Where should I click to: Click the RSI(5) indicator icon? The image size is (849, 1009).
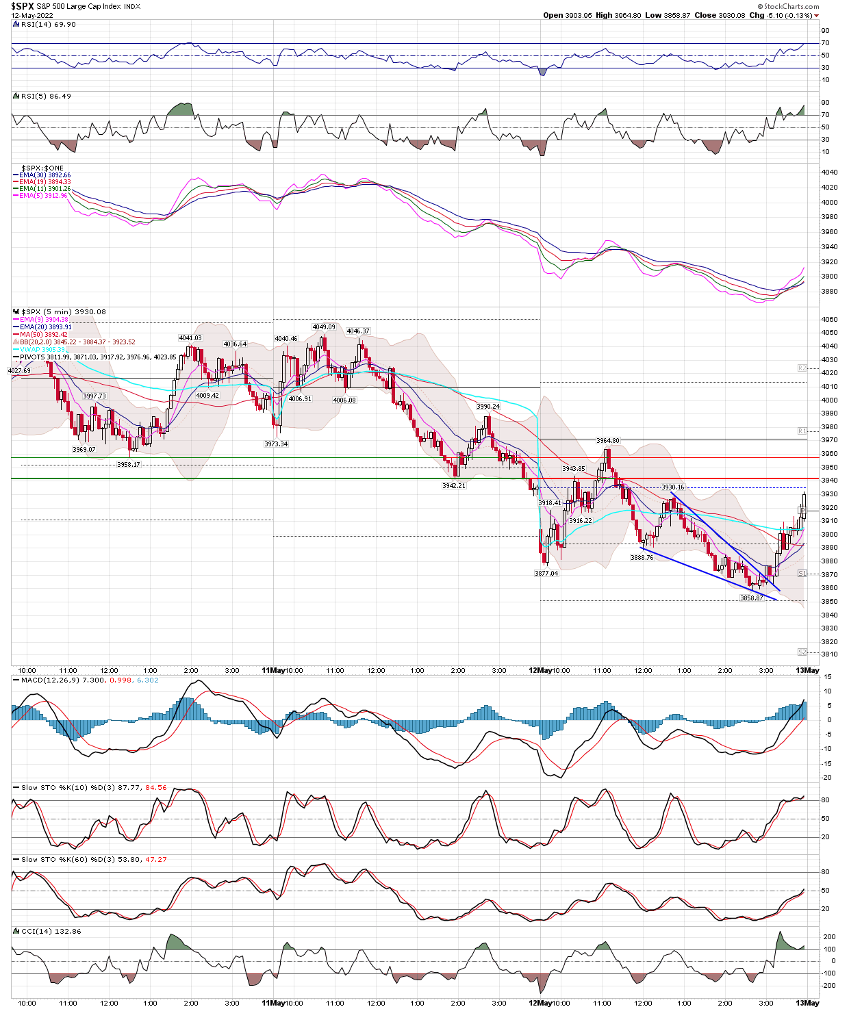coord(16,96)
